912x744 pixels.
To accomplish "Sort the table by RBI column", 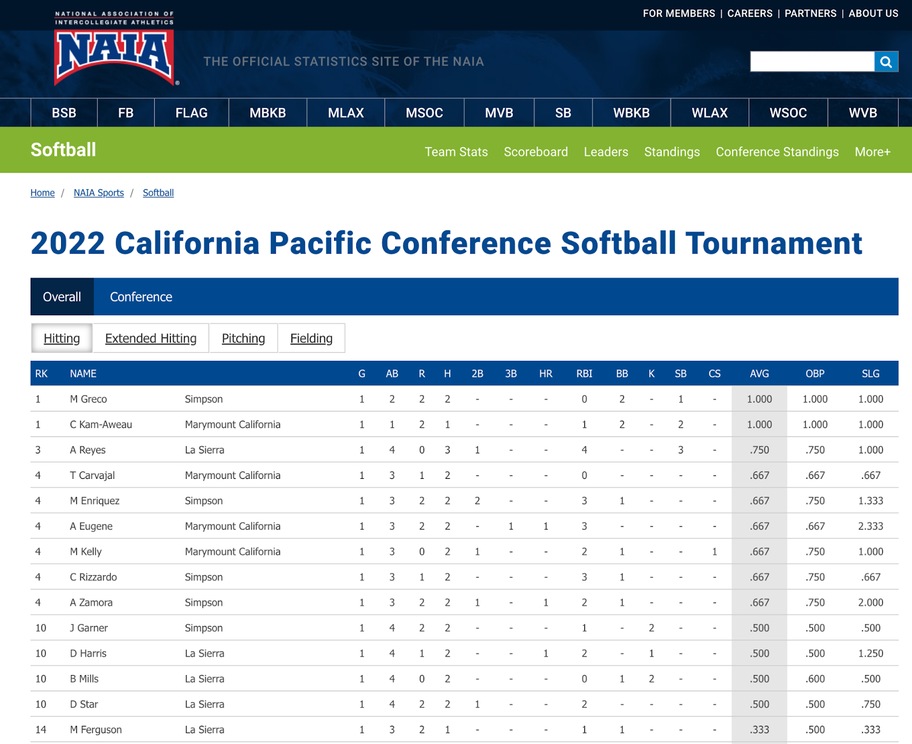I will pos(584,373).
